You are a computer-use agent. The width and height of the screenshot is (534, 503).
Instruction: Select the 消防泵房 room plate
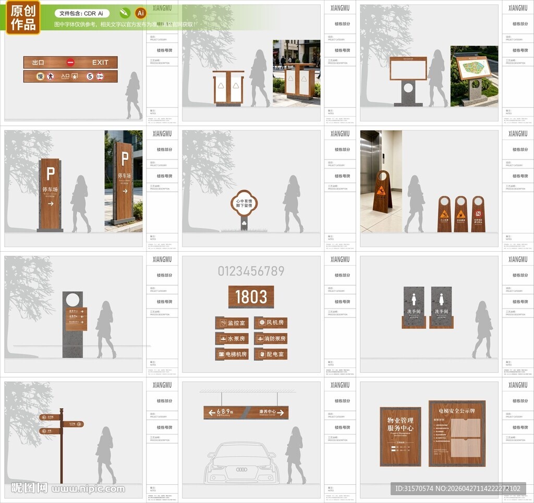click(271, 339)
